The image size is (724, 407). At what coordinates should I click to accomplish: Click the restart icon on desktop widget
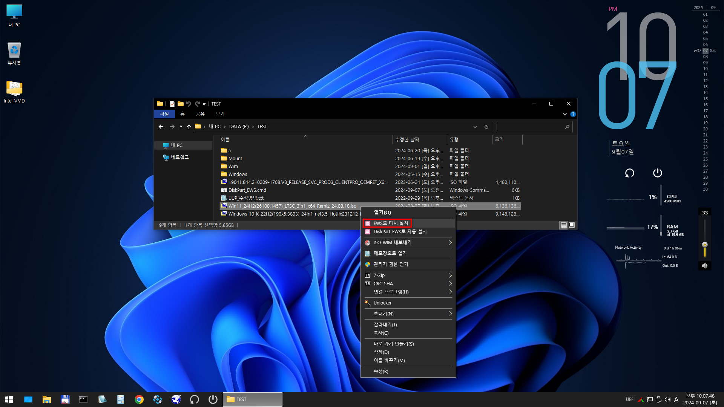coord(630,173)
